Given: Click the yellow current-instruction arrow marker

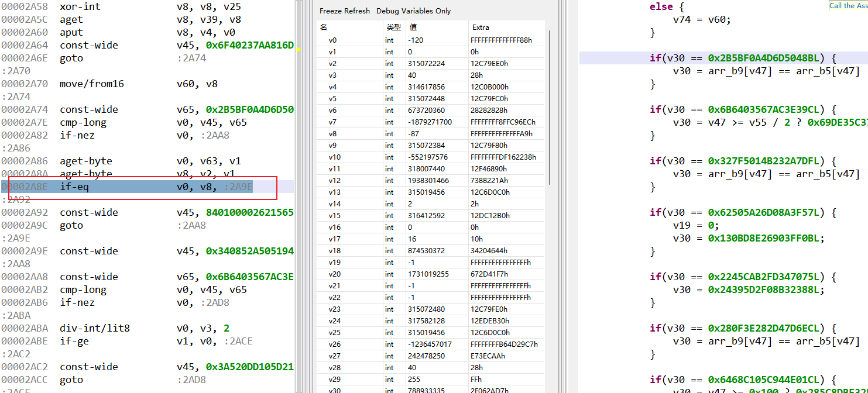Looking at the screenshot, I should 299,50.
